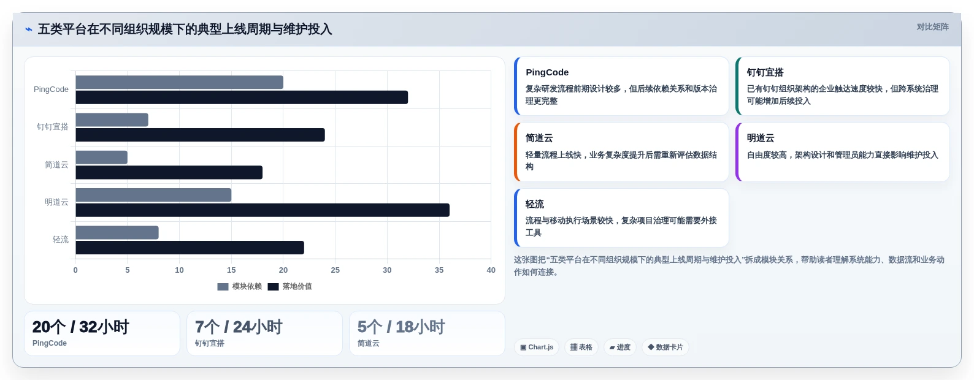Click the 表格 tag chip
Screen dimensions: 974x380
(x=581, y=348)
